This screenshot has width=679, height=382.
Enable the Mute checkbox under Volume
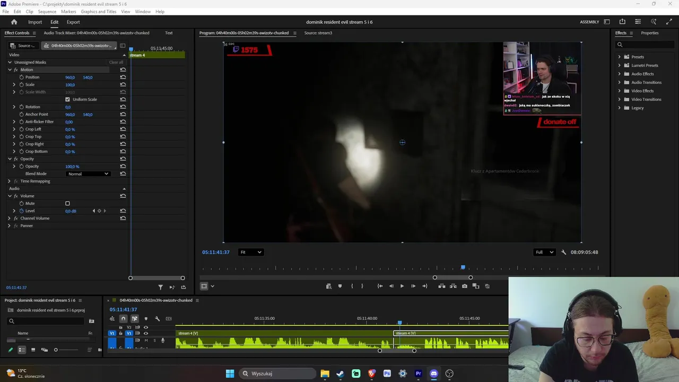pyautogui.click(x=67, y=203)
